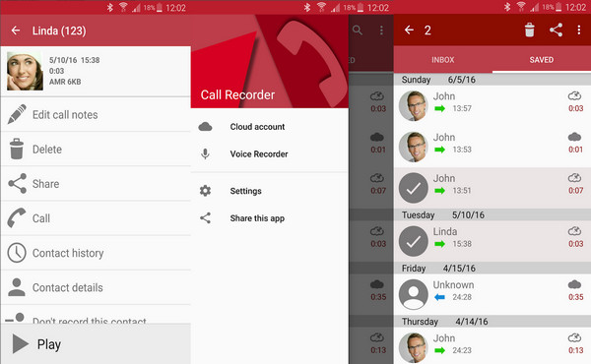
Task: Tap the Tuesday 5/10/16 date header
Action: pyautogui.click(x=492, y=214)
